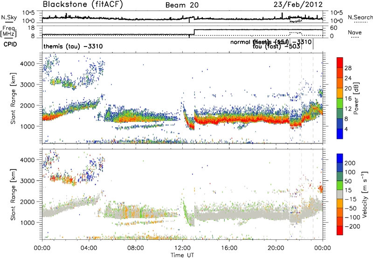Select the "N.Sky" legend label
Screen dimensions: 373x258
pos(9,17)
